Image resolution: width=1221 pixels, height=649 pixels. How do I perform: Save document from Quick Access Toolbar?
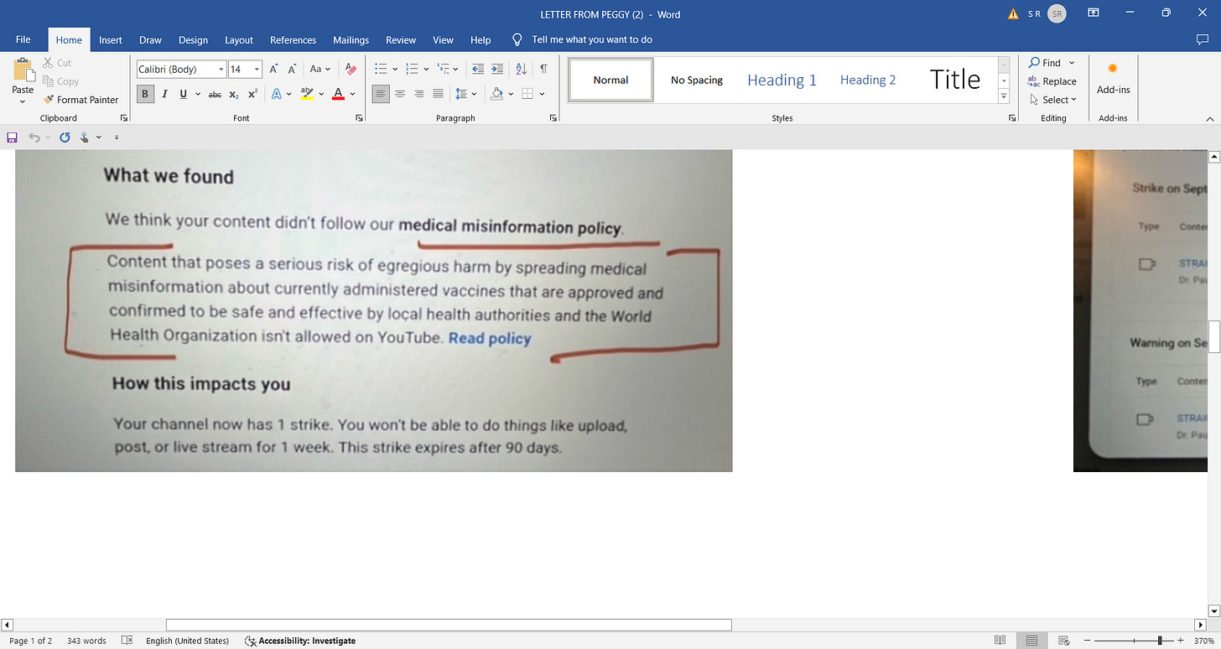tap(12, 137)
